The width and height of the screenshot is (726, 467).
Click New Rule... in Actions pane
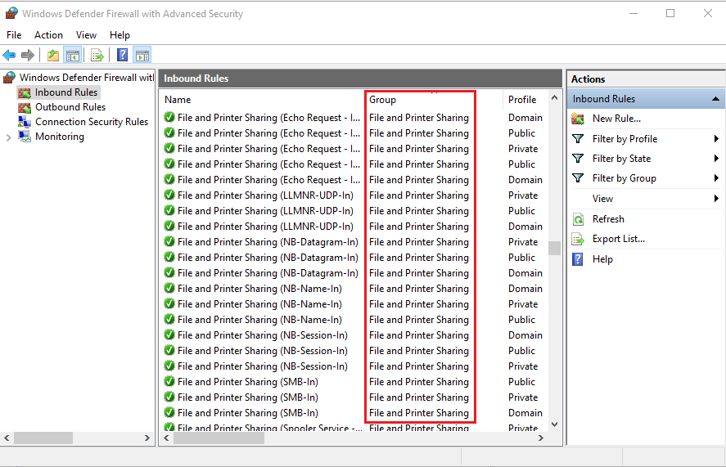[x=616, y=119]
